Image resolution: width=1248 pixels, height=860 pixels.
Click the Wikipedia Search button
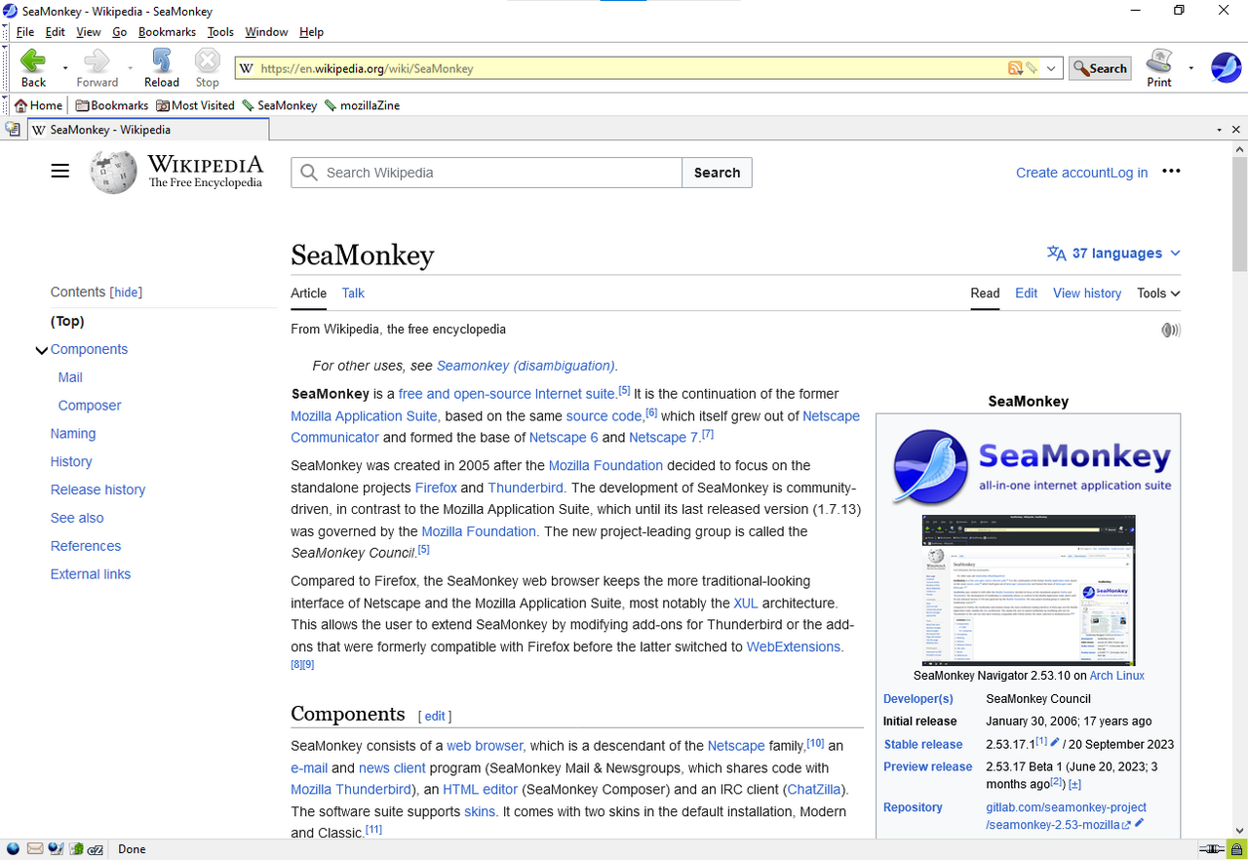717,173
